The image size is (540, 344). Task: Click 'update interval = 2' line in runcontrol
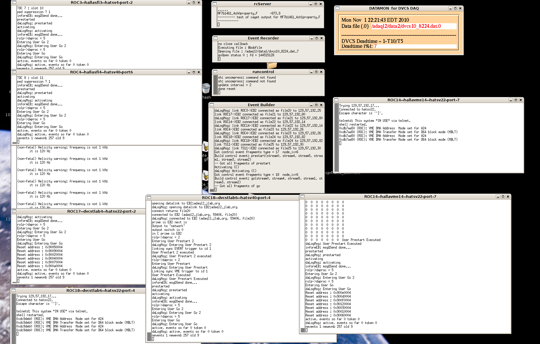coord(235,85)
